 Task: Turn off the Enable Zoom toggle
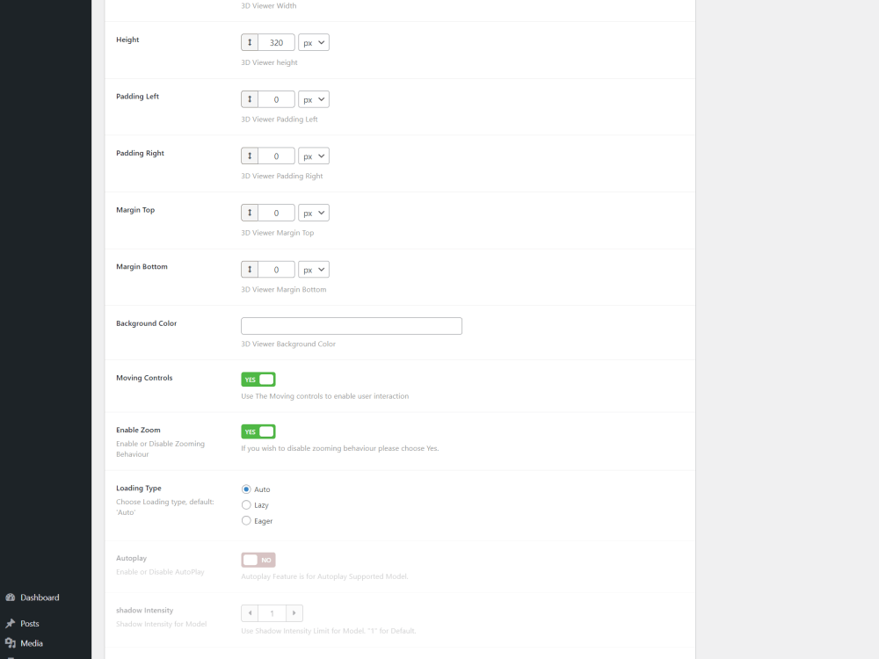tap(258, 431)
